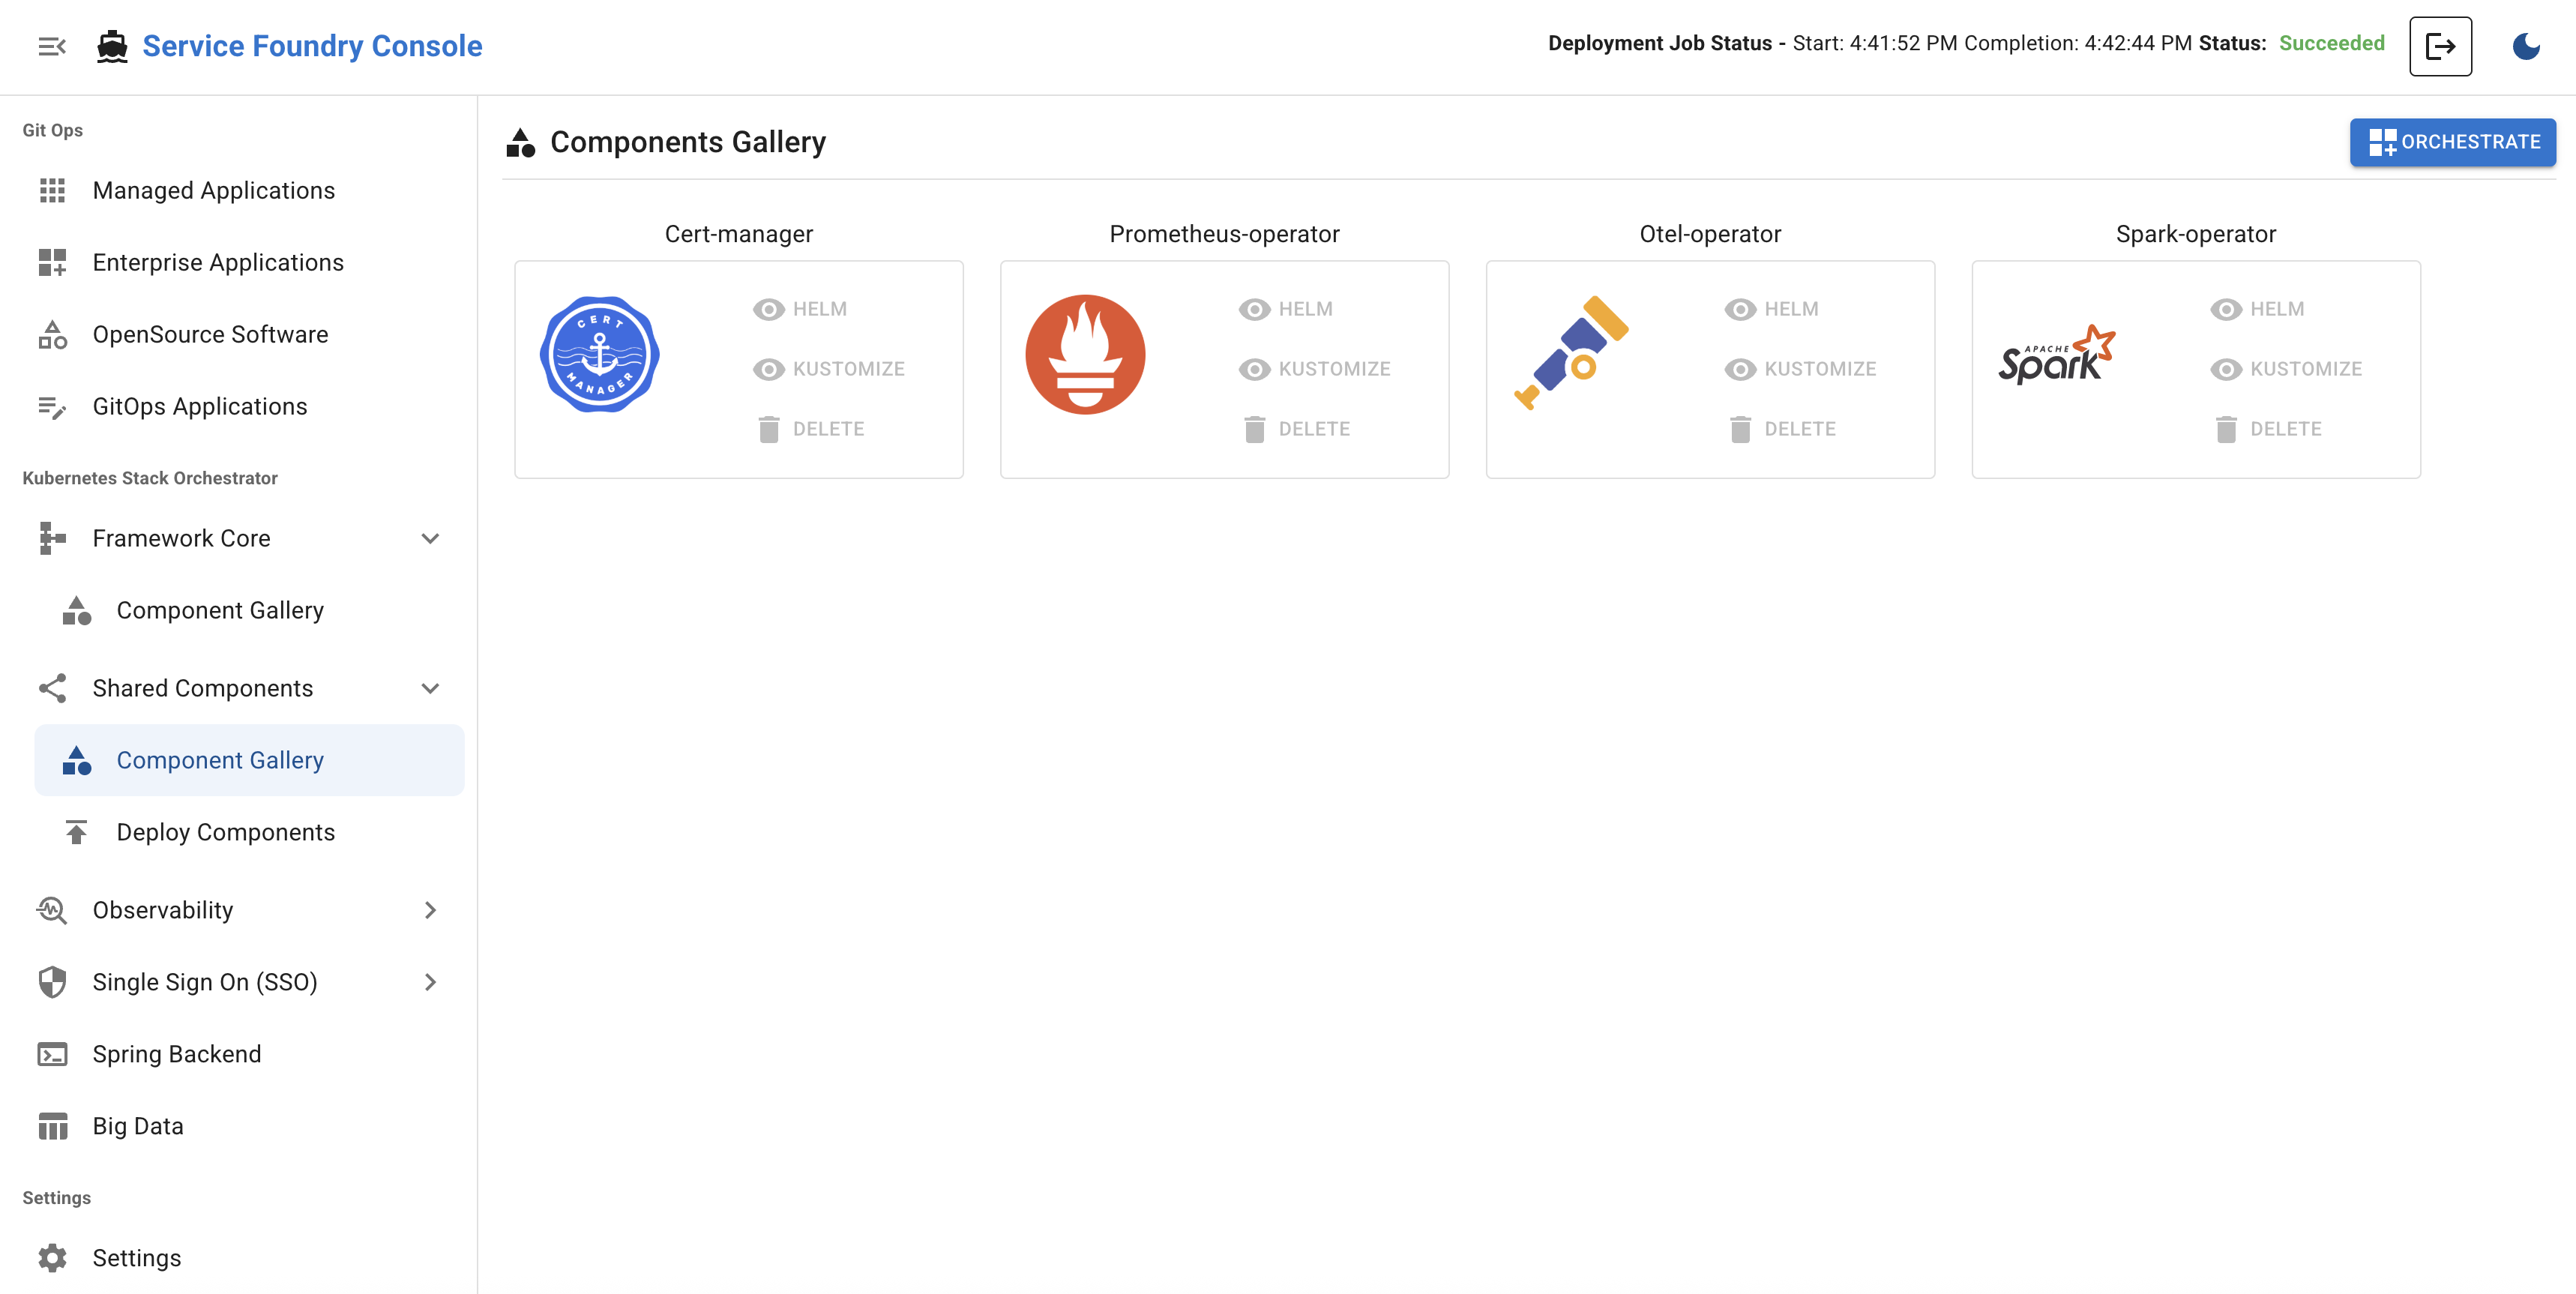This screenshot has height=1294, width=2576.
Task: Delete the Spark-operator component
Action: [x=2269, y=429]
